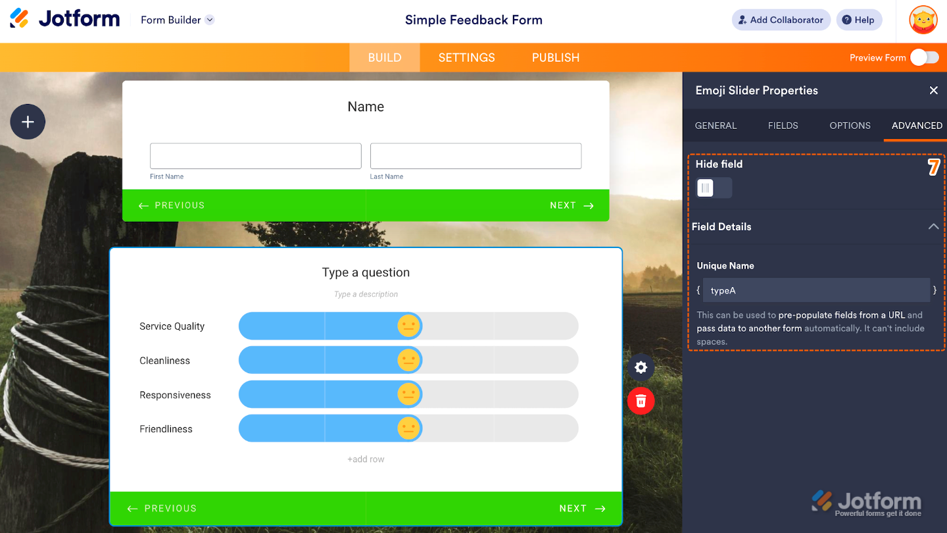Image resolution: width=947 pixels, height=533 pixels.
Task: Click the +add row link
Action: (x=366, y=459)
